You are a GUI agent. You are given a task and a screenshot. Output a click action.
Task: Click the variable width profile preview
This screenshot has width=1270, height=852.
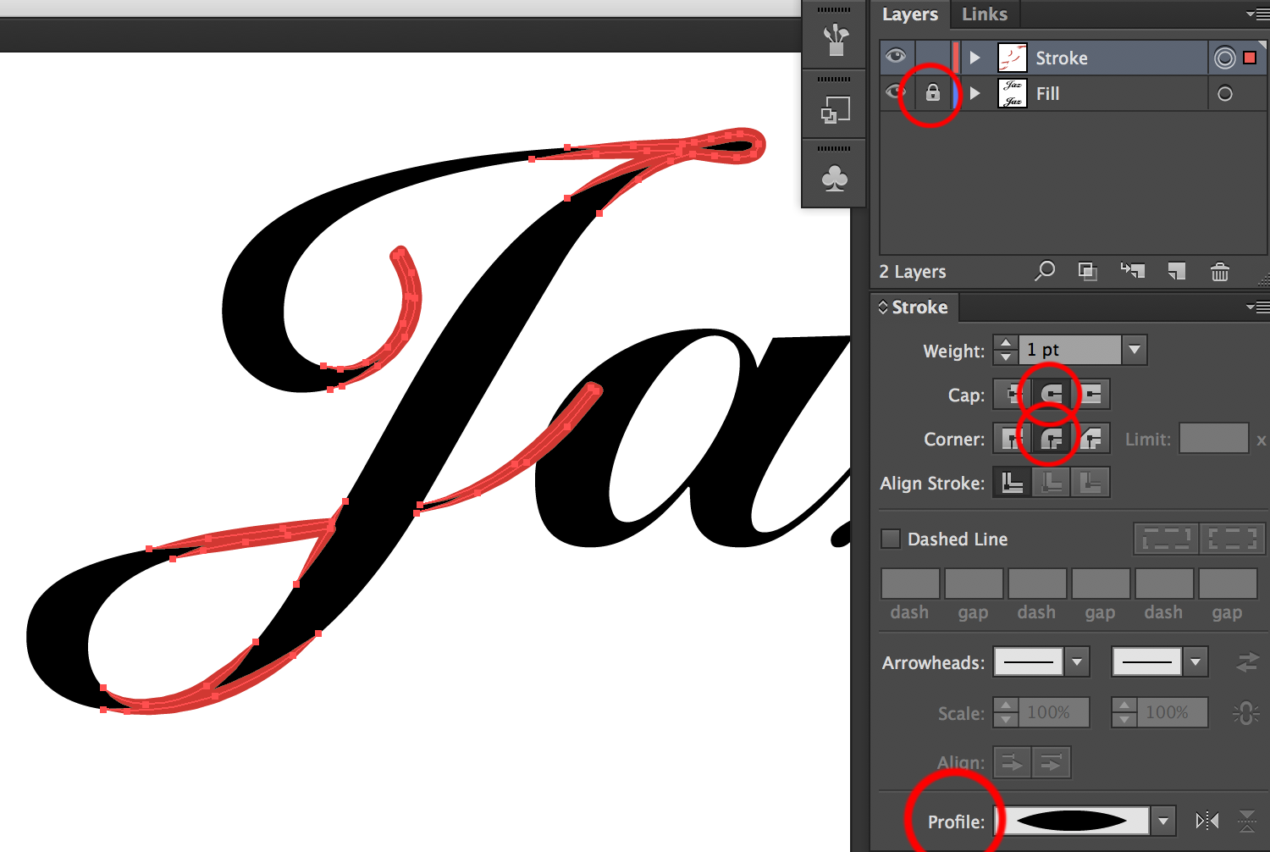pyautogui.click(x=1072, y=821)
